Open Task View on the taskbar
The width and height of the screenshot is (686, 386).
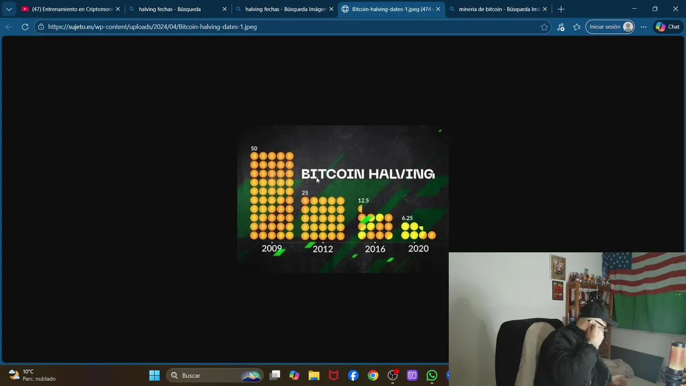click(x=275, y=375)
